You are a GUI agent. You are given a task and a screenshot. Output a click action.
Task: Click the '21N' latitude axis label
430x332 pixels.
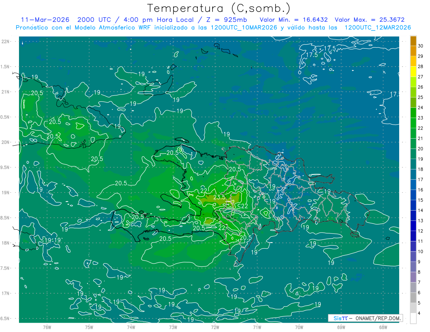point(5,92)
